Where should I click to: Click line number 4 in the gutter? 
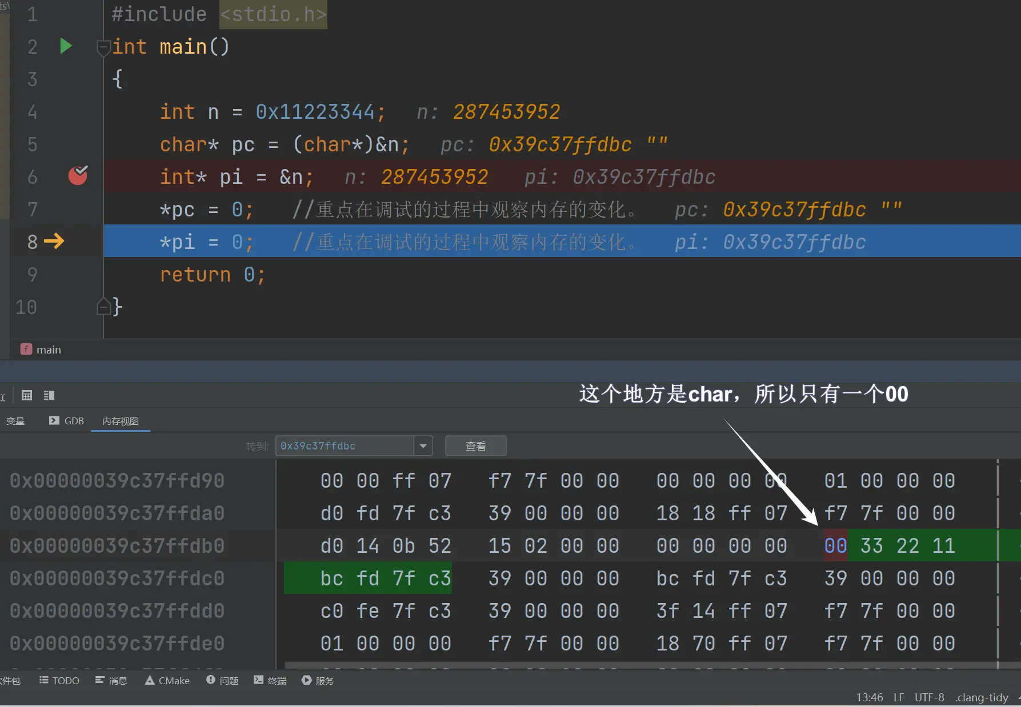click(x=33, y=111)
